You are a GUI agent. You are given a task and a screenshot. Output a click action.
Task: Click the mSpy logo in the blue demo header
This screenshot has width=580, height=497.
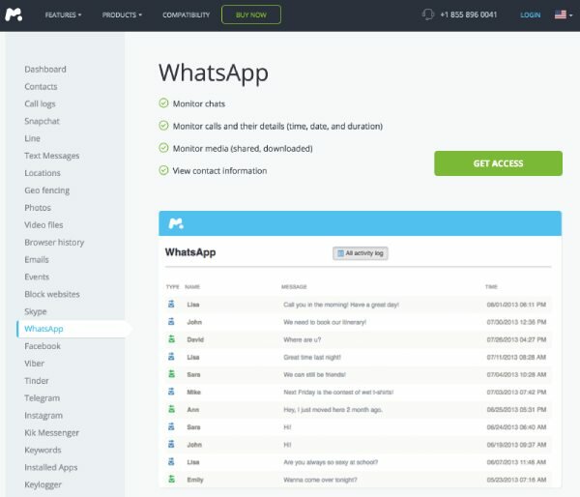coord(176,223)
